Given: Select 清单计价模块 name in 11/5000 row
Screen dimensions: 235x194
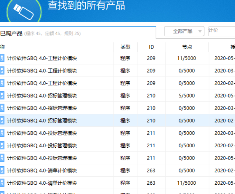Looking at the screenshot, I should 42,183.
